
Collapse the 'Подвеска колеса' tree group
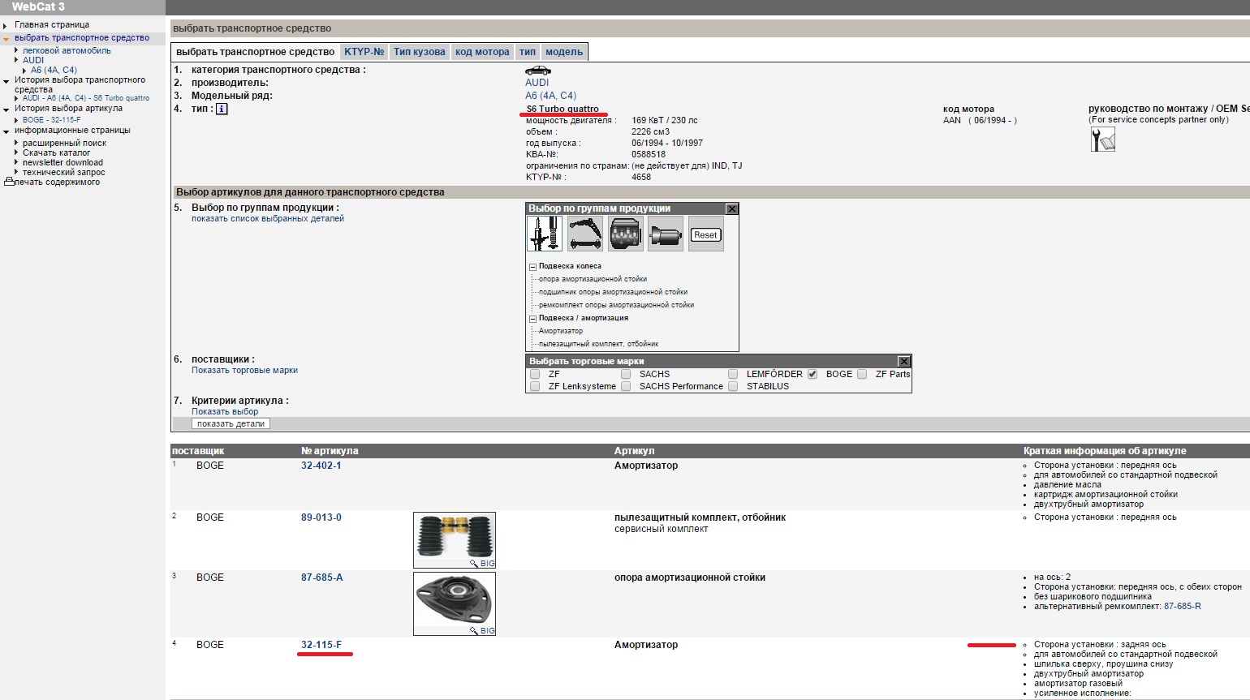pyautogui.click(x=533, y=267)
